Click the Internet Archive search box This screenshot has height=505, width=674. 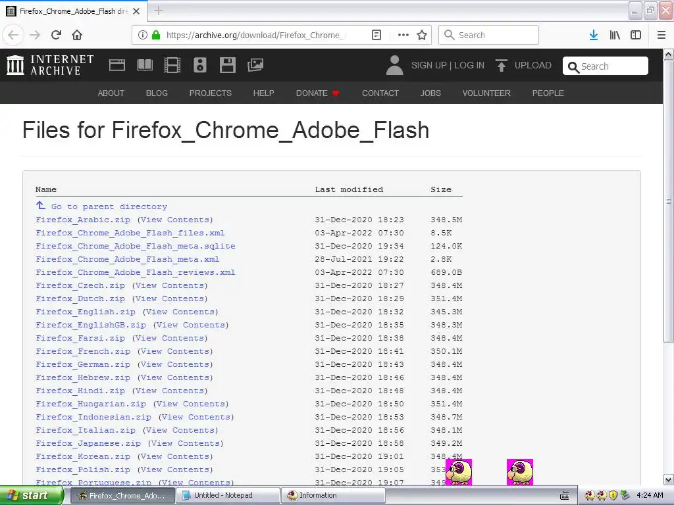point(606,66)
